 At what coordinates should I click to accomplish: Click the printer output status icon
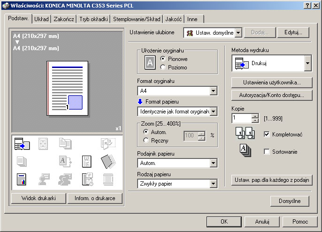point(22,143)
